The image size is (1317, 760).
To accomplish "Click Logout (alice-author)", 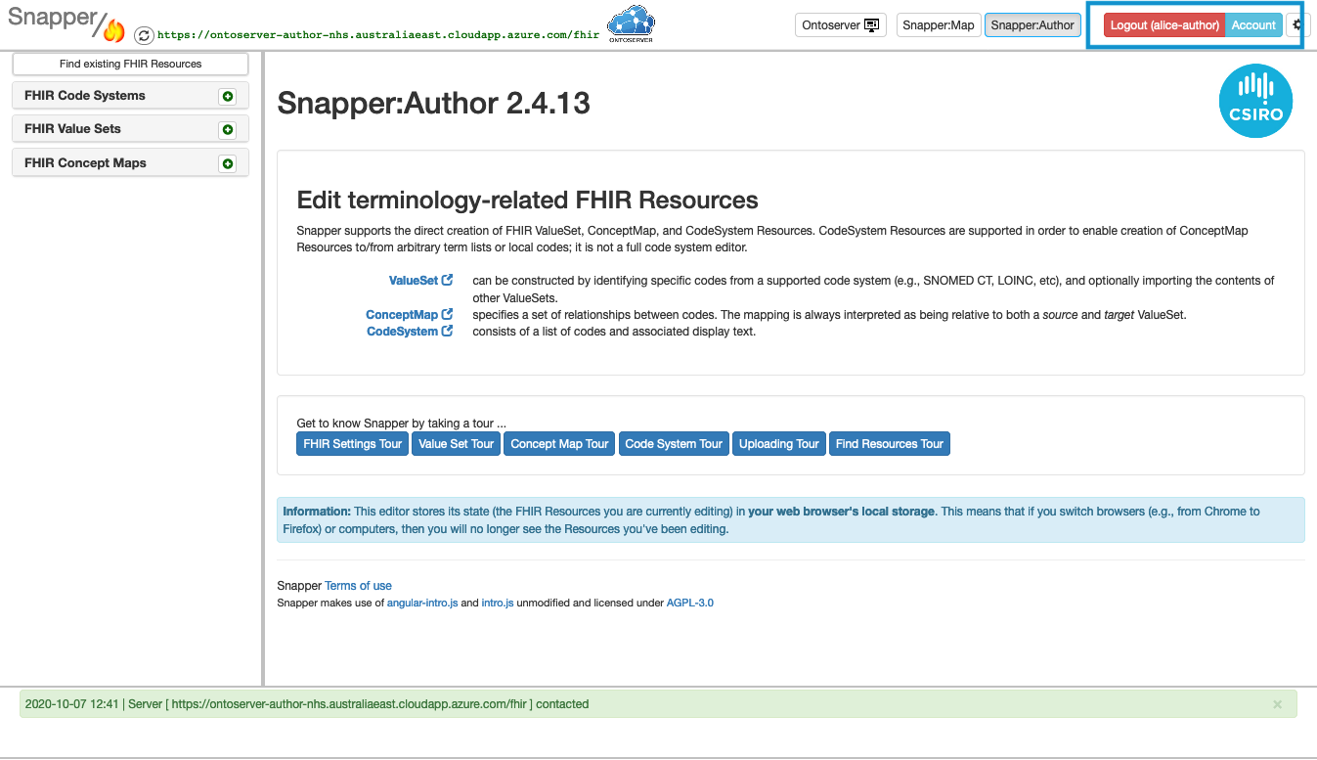I will [x=1163, y=24].
